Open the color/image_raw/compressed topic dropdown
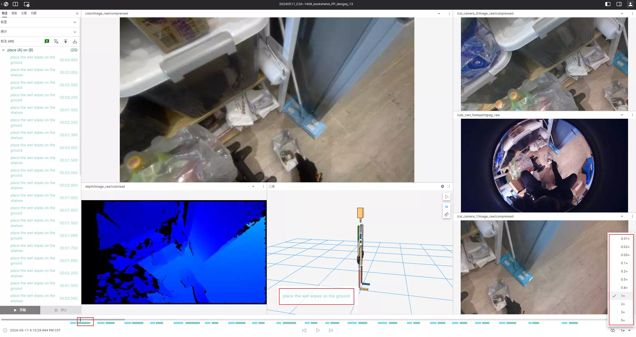 click(x=439, y=14)
